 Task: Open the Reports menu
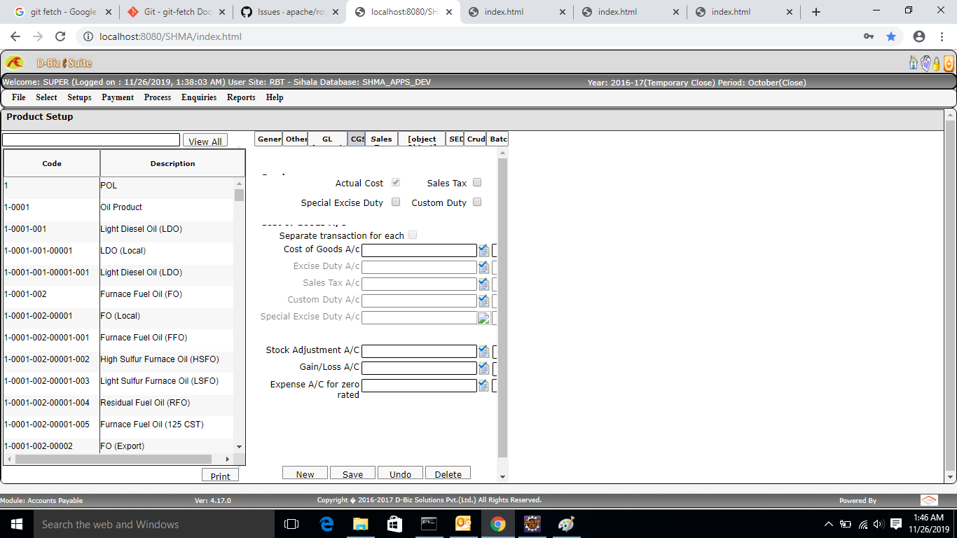click(240, 97)
